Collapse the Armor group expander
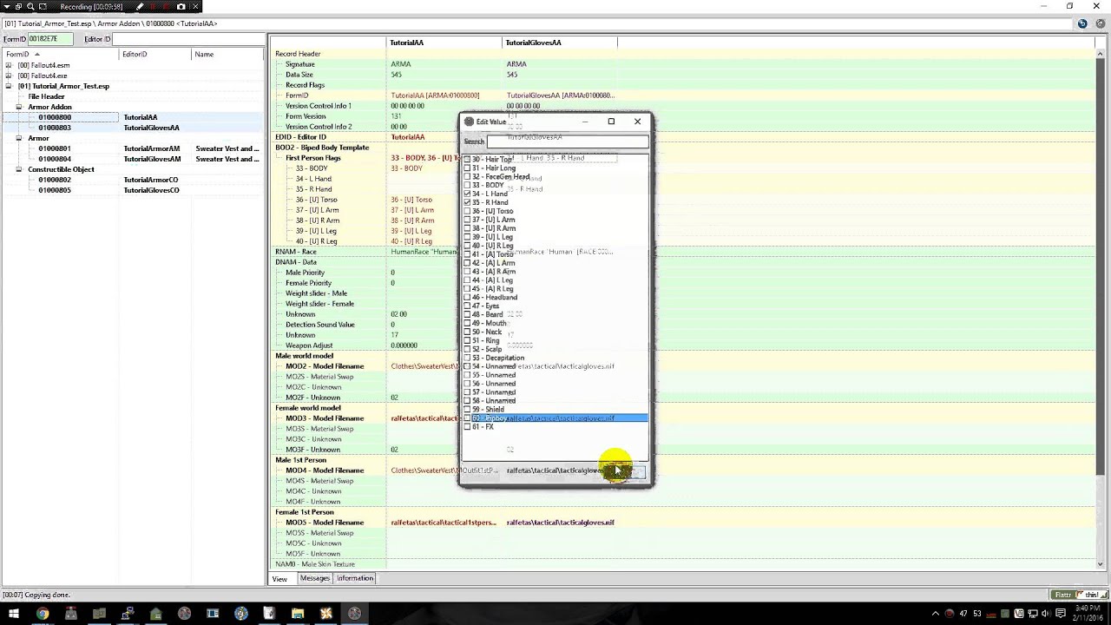The width and height of the screenshot is (1111, 625). pos(19,138)
